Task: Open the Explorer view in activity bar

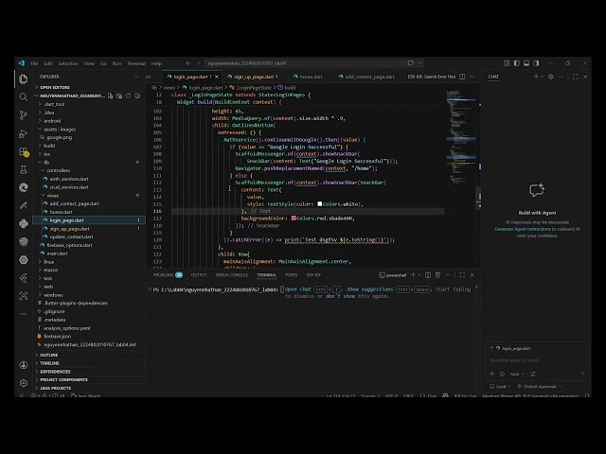Action: pyautogui.click(x=24, y=79)
